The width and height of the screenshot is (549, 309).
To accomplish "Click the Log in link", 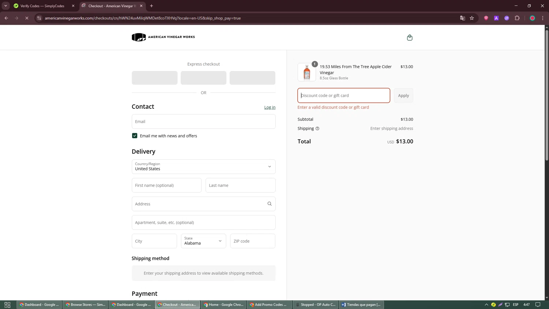I will (270, 107).
